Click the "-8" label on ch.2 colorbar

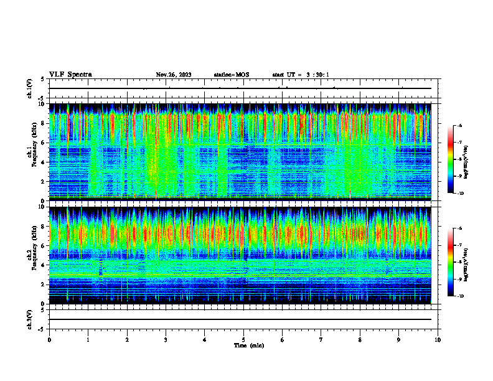coord(460,262)
